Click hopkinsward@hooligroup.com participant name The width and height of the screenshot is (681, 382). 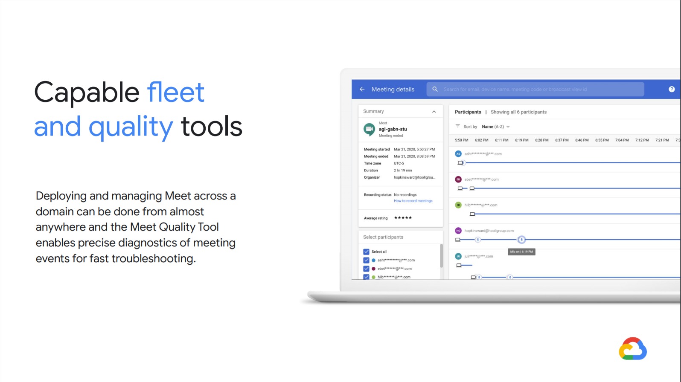click(489, 231)
